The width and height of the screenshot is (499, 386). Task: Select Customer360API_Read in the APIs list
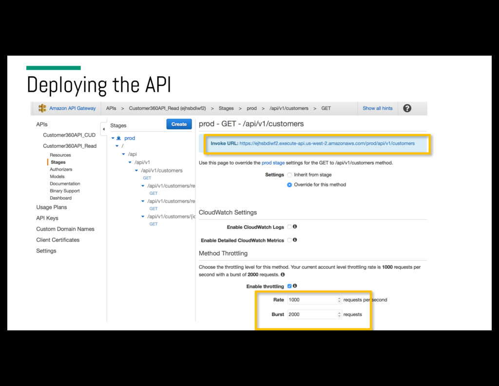70,146
